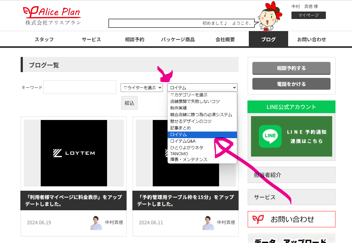Click author name 中村真徳 on 2024.06.11 post
The height and width of the screenshot is (243, 352).
pyautogui.click(x=226, y=222)
